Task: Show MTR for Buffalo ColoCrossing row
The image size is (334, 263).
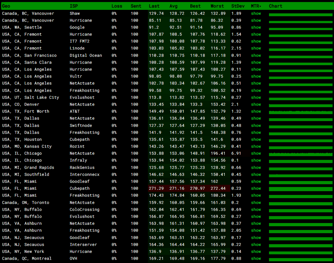Action: point(256,210)
